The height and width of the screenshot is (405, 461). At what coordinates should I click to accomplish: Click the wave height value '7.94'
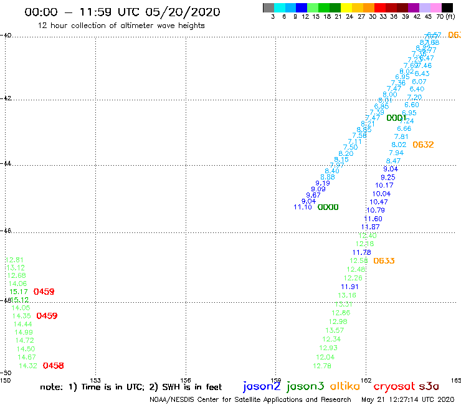pyautogui.click(x=396, y=153)
